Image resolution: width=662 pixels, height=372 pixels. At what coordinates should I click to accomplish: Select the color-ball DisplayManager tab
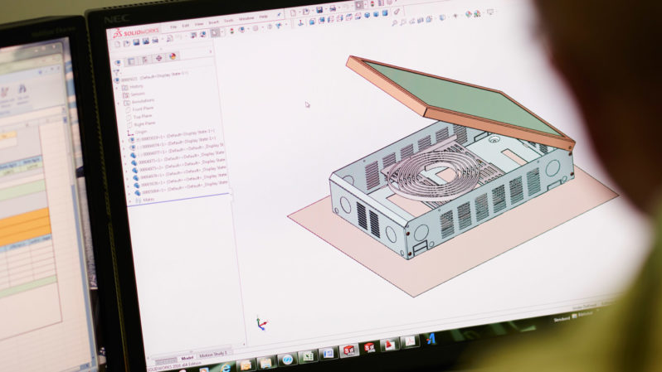click(x=173, y=56)
